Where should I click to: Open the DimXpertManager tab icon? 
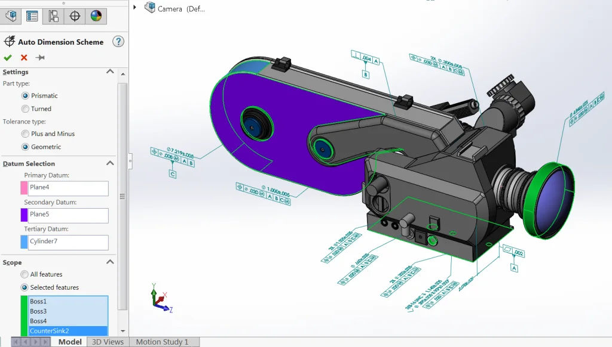74,16
